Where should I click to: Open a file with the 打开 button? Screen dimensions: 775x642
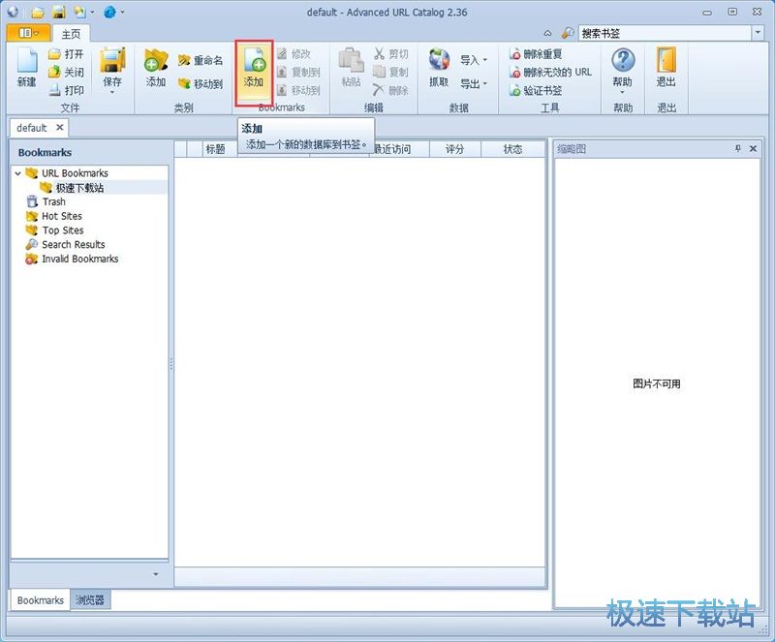66,54
